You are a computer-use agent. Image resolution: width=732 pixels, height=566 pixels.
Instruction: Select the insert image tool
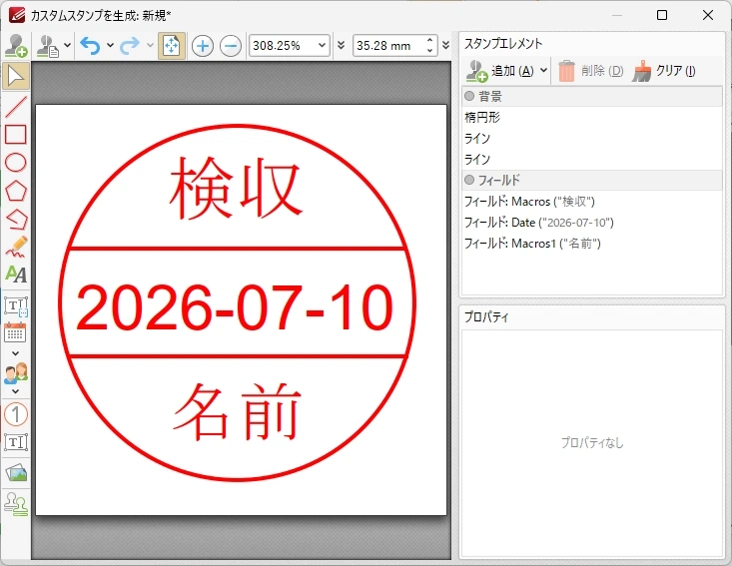[16, 473]
